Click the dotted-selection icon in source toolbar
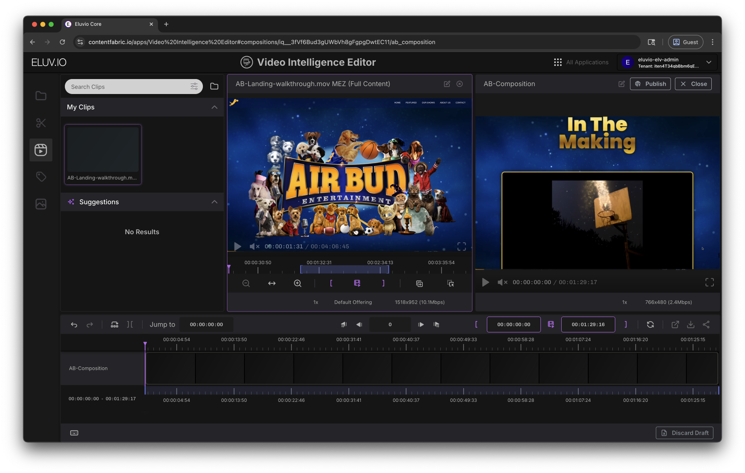 click(x=450, y=283)
